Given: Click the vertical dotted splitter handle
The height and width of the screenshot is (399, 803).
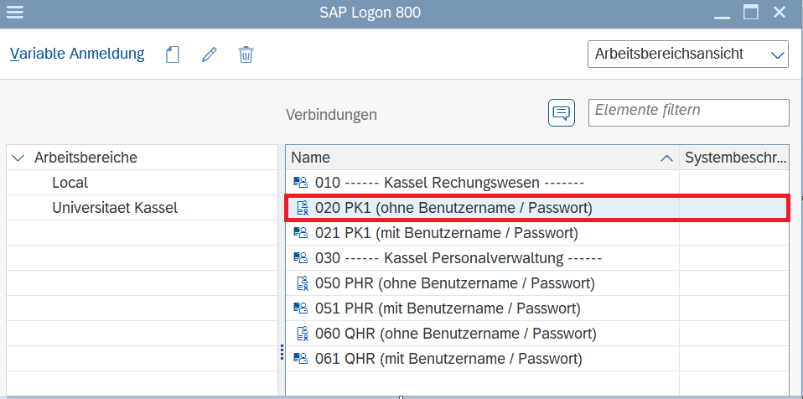Looking at the screenshot, I should click(282, 352).
